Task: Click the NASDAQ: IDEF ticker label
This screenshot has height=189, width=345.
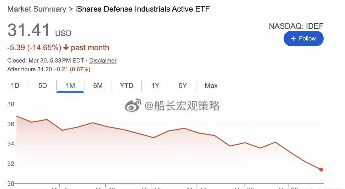Action: [x=296, y=26]
